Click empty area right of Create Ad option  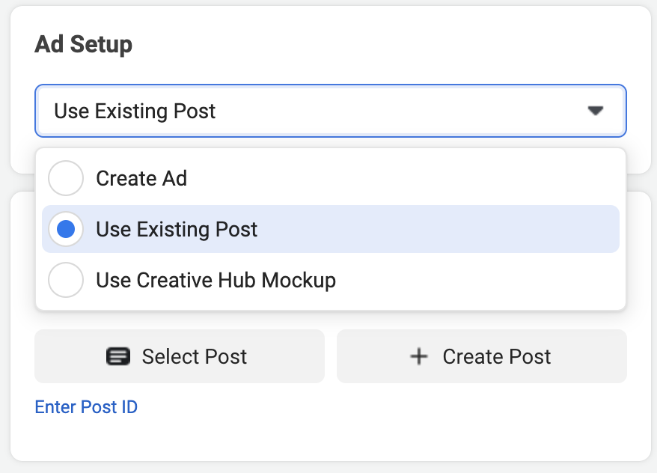[x=403, y=178]
